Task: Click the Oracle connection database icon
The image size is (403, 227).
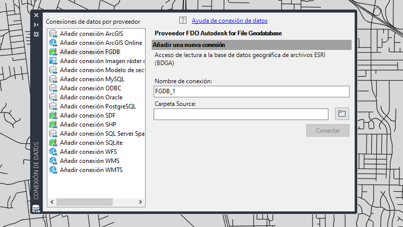Action: tap(53, 97)
